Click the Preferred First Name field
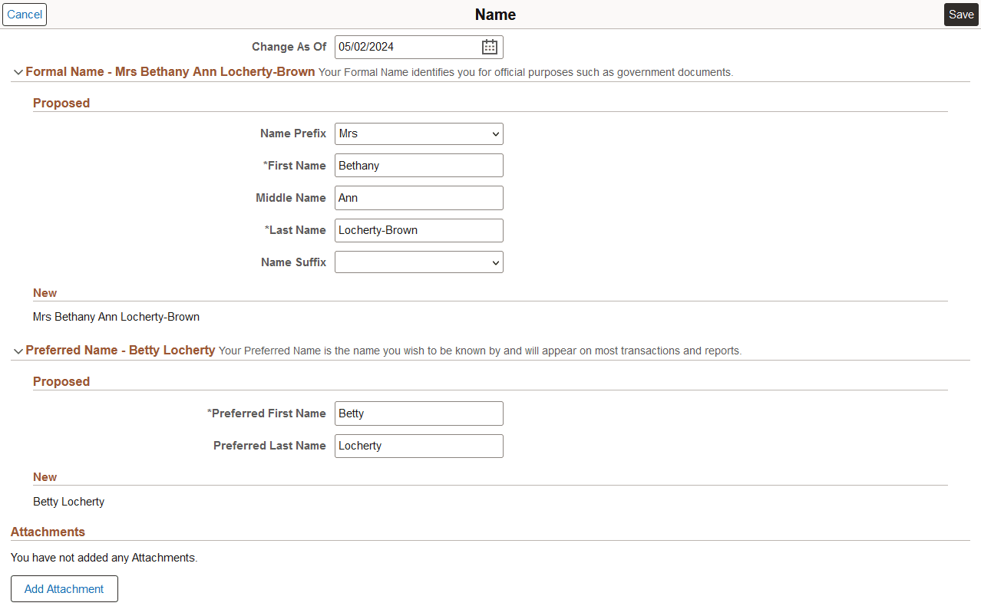Image resolution: width=981 pixels, height=616 pixels. (x=418, y=413)
